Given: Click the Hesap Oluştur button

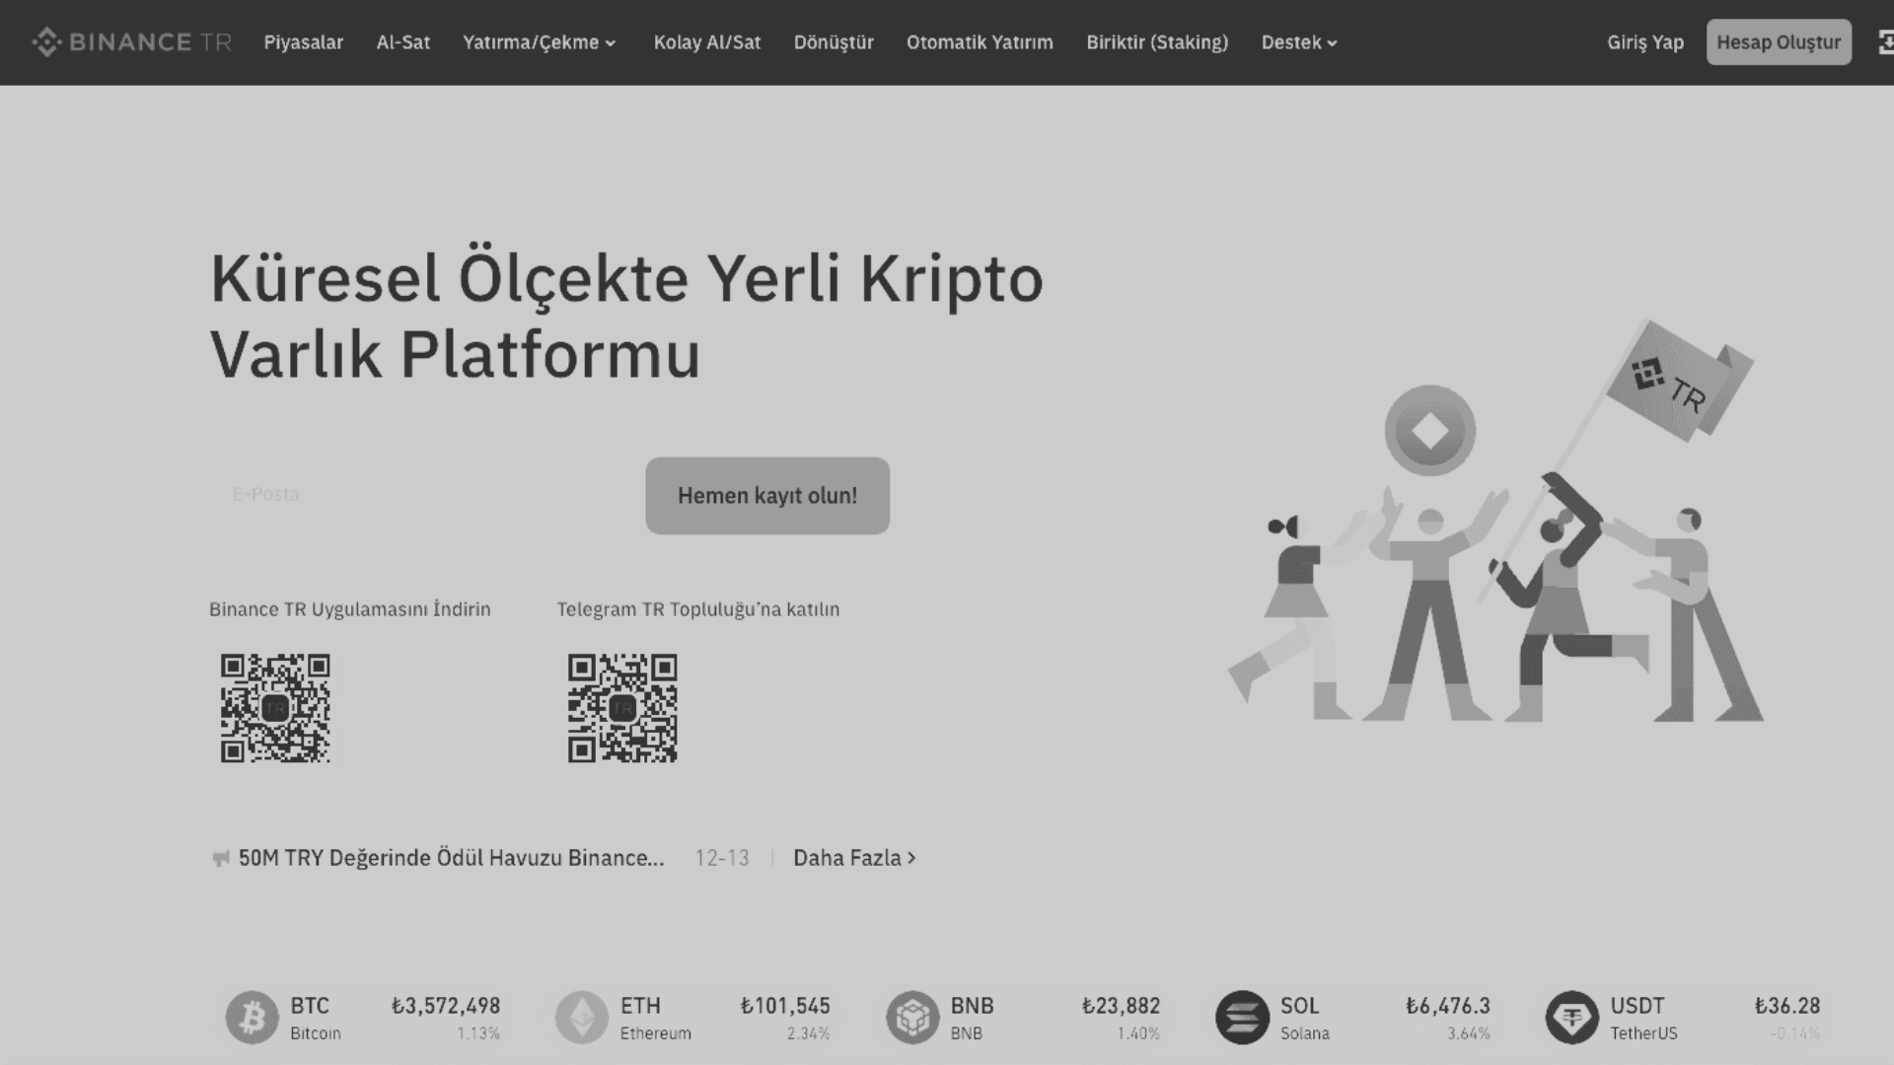Looking at the screenshot, I should tap(1779, 41).
